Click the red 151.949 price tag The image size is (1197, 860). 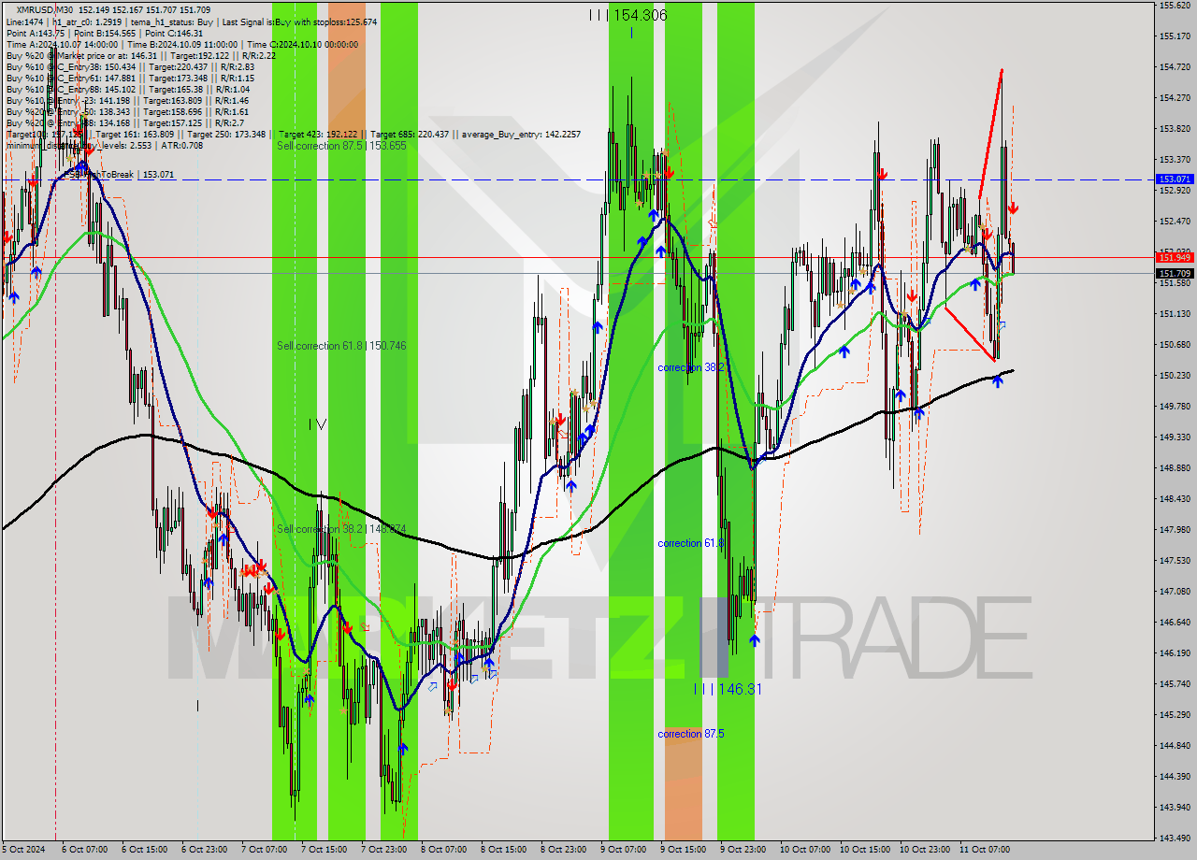[x=1175, y=257]
